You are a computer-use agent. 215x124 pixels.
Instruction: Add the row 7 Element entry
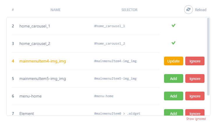[x=174, y=112]
